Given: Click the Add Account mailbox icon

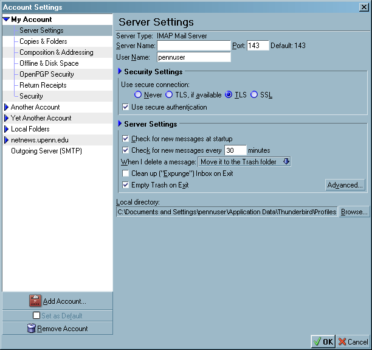Looking at the screenshot, I should (35, 301).
